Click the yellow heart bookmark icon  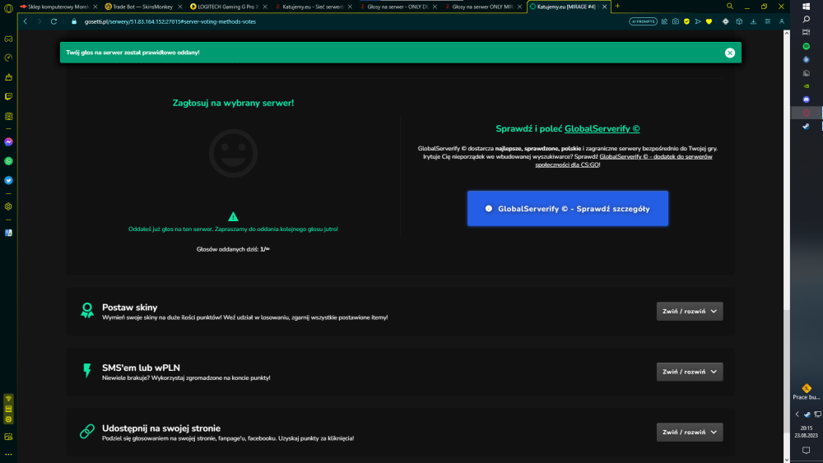(709, 21)
